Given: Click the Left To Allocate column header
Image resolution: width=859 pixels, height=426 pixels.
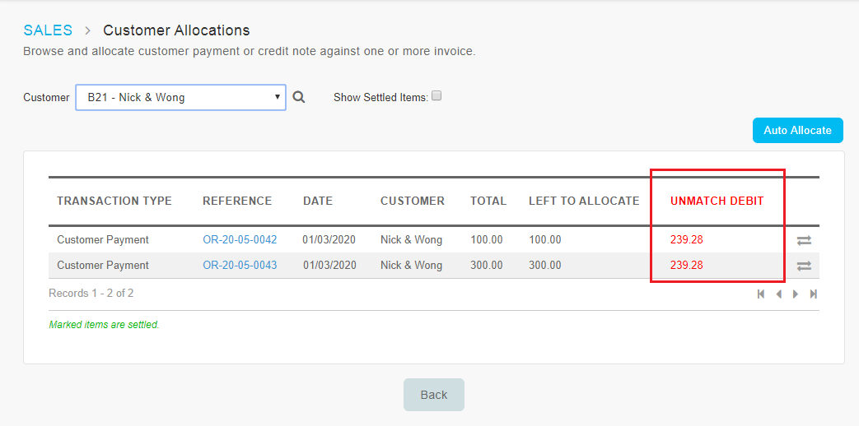Looking at the screenshot, I should click(584, 201).
